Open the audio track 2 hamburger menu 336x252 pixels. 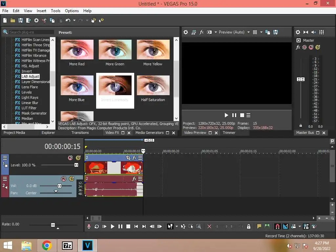[5, 179]
